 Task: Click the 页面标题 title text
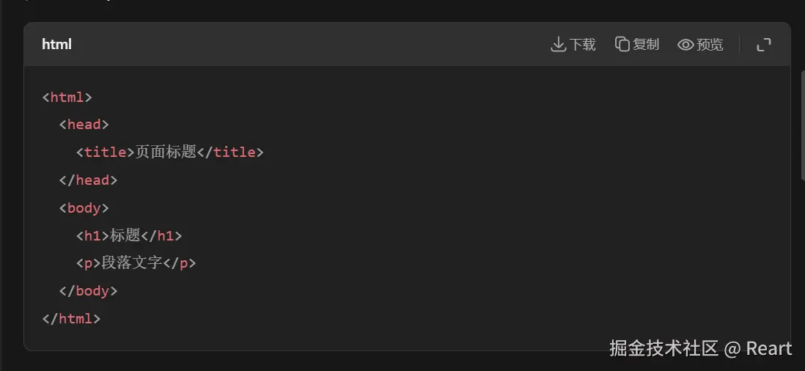click(166, 153)
